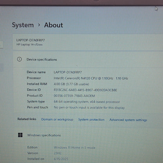Collapse the Device specifications section header
This screenshot has height=163, width=163.
coord(88,60)
